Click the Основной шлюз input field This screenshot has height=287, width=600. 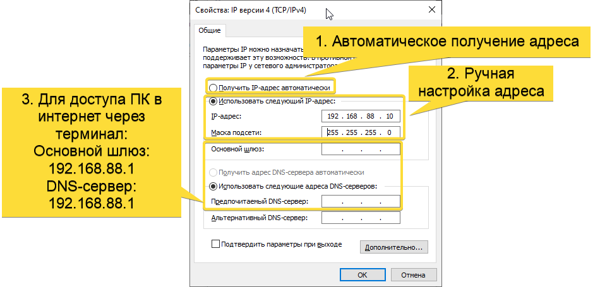tap(361, 149)
